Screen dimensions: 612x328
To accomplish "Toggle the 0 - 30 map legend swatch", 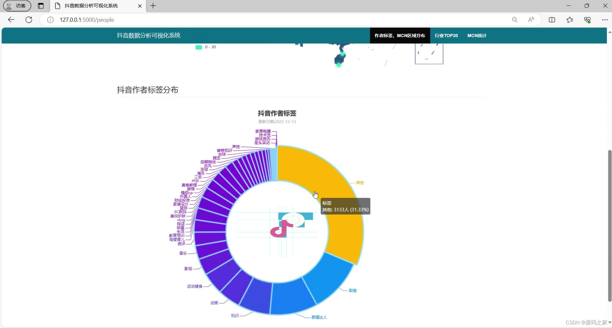I will coord(199,47).
